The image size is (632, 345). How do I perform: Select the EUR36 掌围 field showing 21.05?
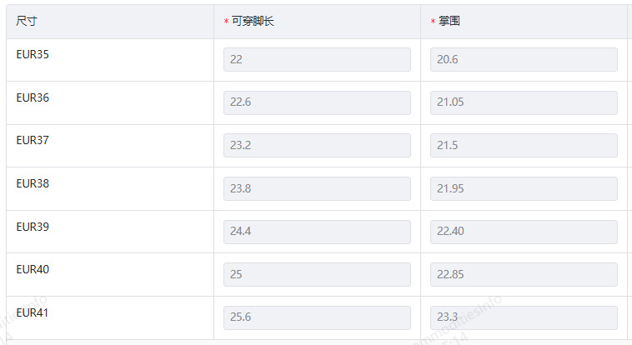524,102
